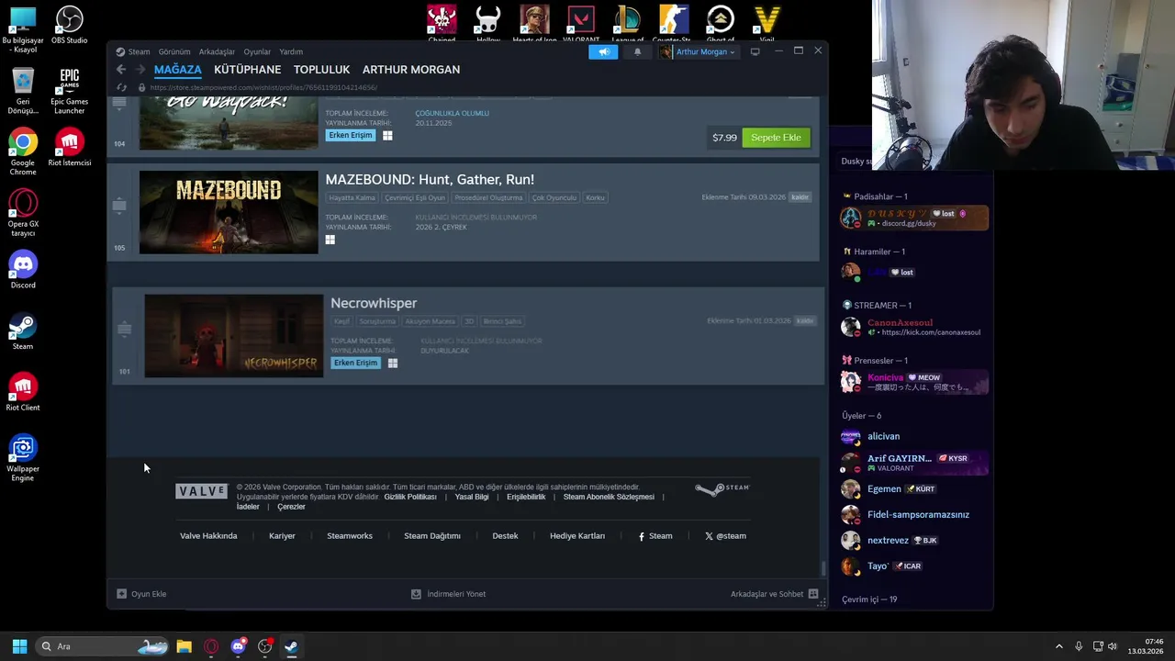Open Discord desktop shortcut
1175x661 pixels.
(23, 270)
